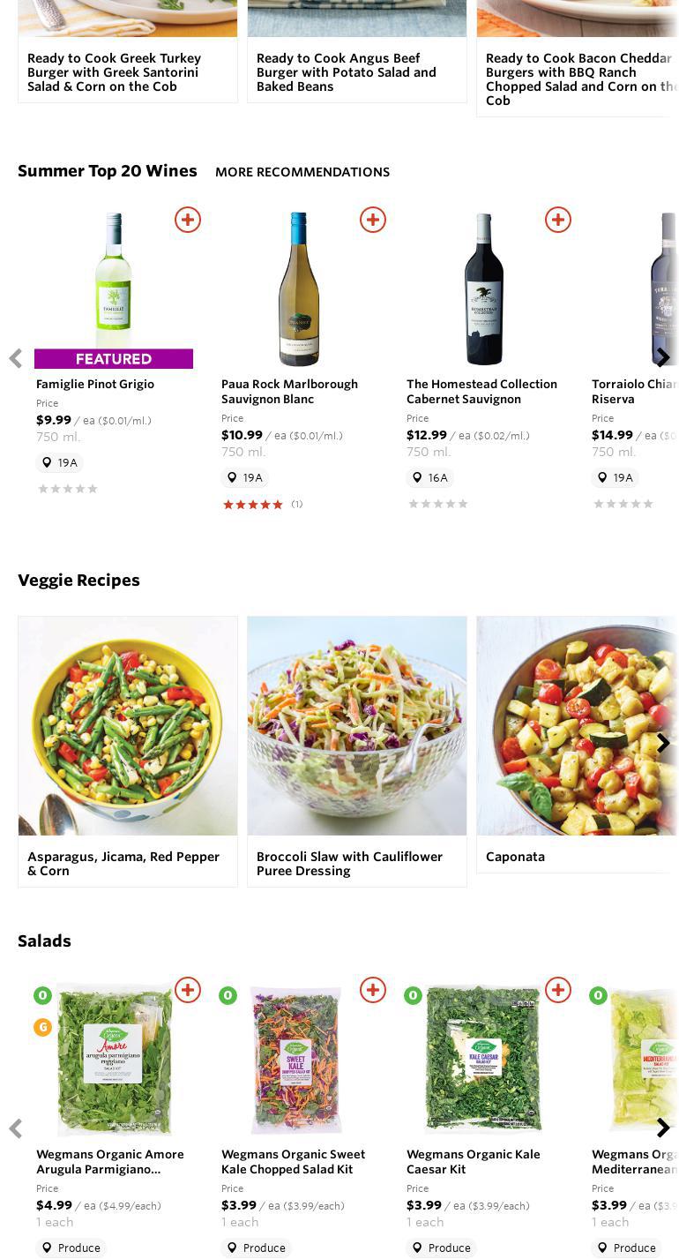679x1259 pixels.
Task: Add Paua Rock Sauvignon Blanc to cart
Action: pos(373,220)
